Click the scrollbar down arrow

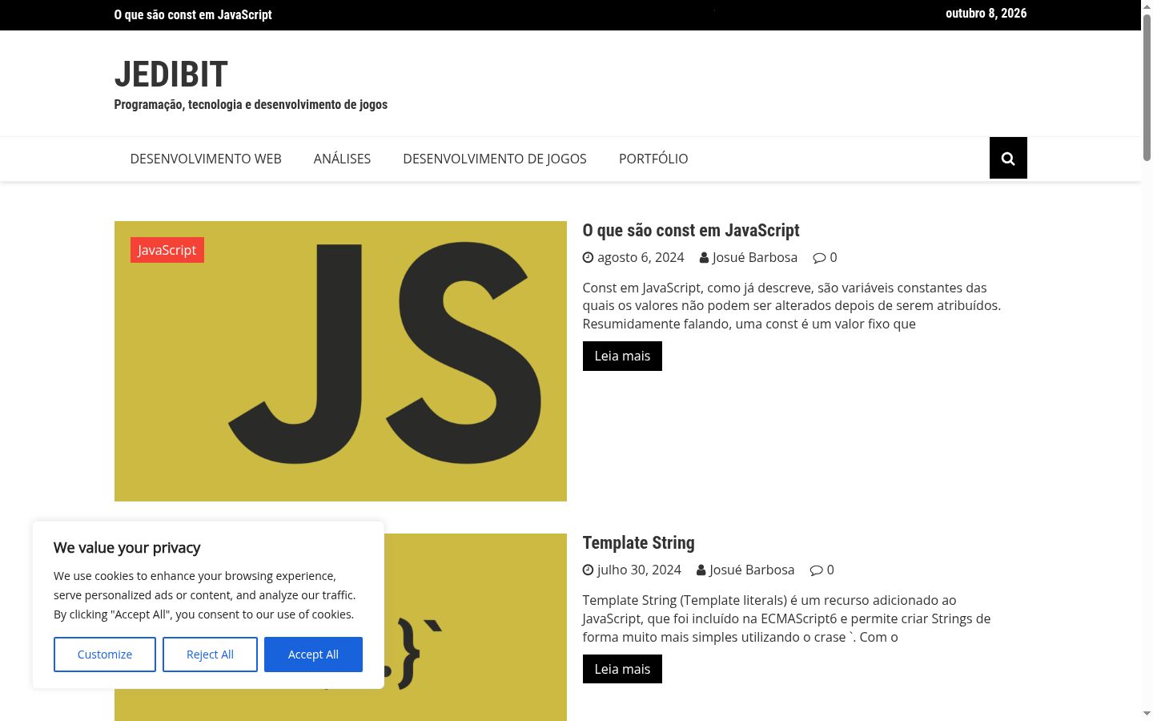(1147, 714)
